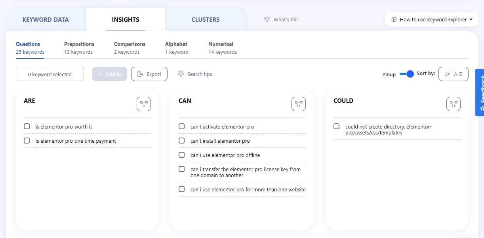The image size is (484, 238).
Task: Select the Prepositions sub-tab
Action: point(79,47)
